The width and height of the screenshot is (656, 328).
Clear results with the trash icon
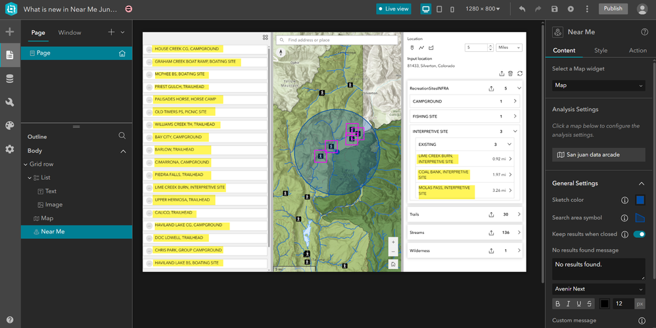(x=511, y=74)
